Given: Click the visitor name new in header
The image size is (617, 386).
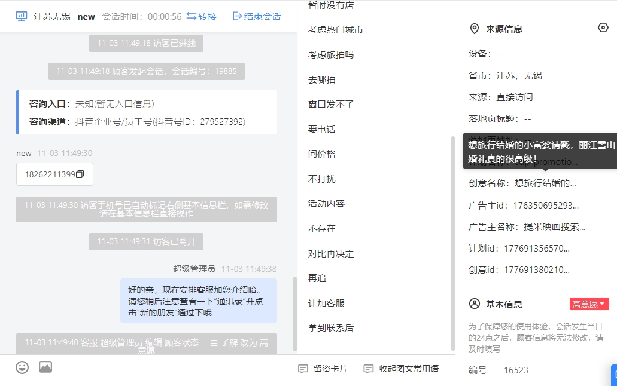Looking at the screenshot, I should pyautogui.click(x=86, y=17).
